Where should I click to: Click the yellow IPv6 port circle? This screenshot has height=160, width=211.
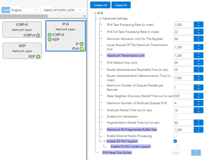coord(81,49)
